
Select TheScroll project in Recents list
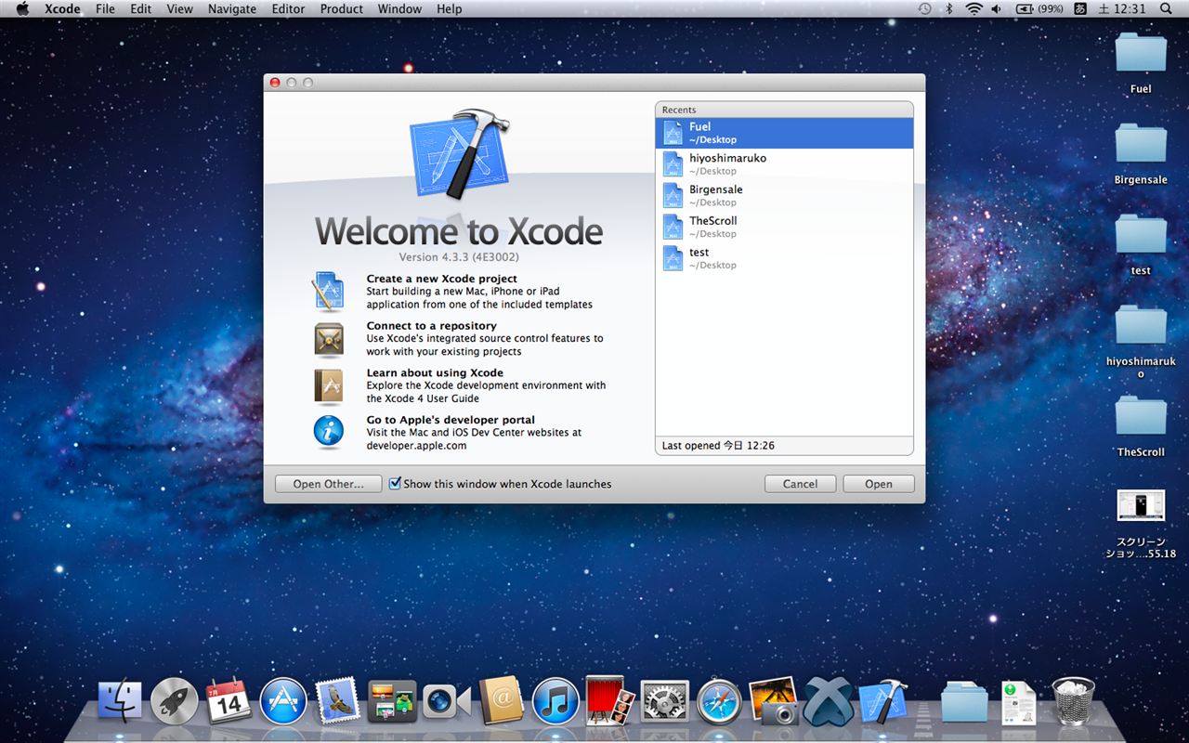[x=784, y=228]
